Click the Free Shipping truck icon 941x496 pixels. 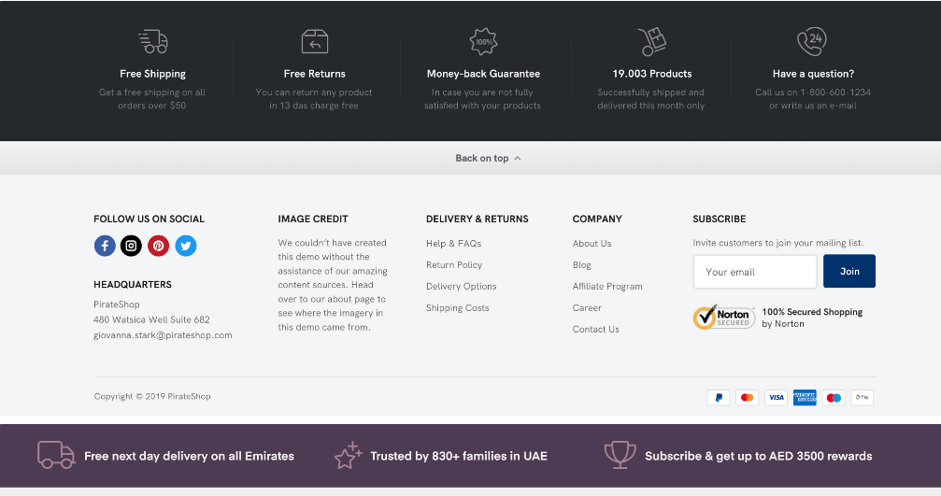click(152, 41)
